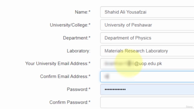Click the "University/College:*" label text
Screen dimensions: 194x109
[x=70, y=25]
